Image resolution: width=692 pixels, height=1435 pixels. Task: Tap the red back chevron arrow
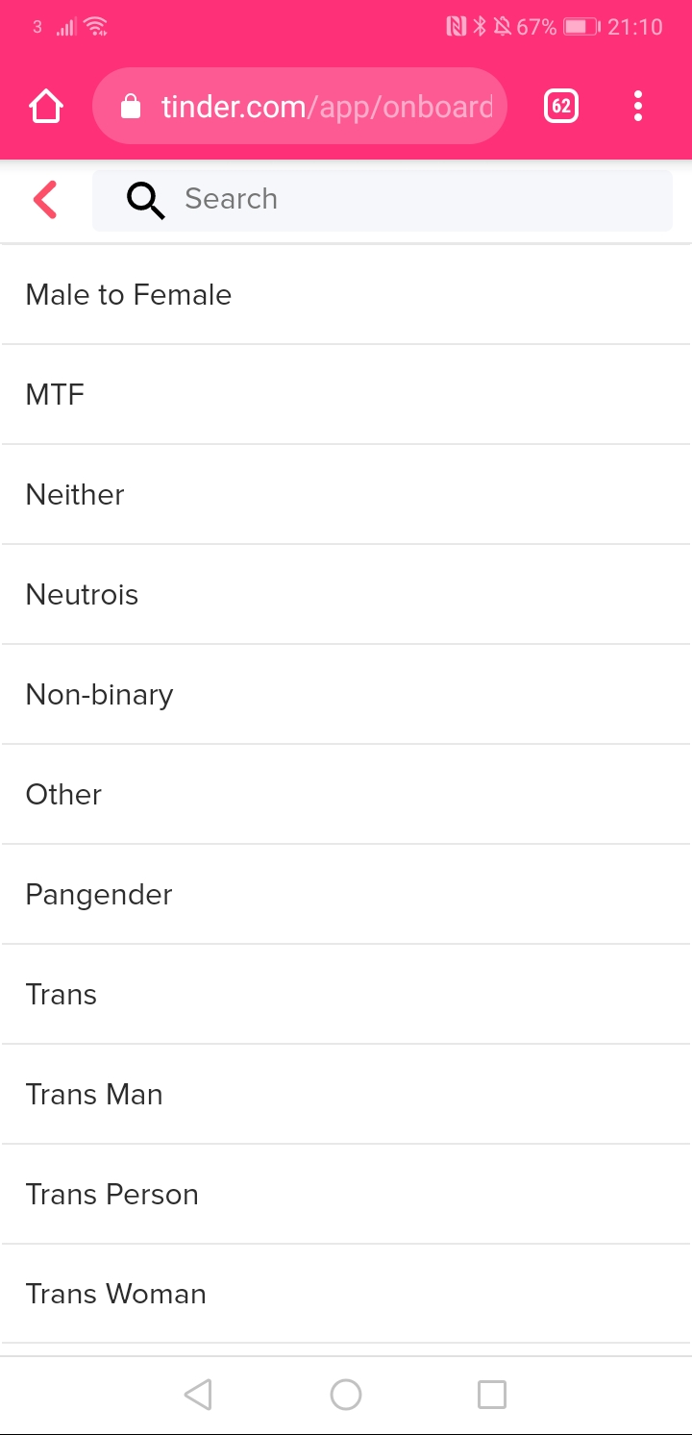point(45,200)
